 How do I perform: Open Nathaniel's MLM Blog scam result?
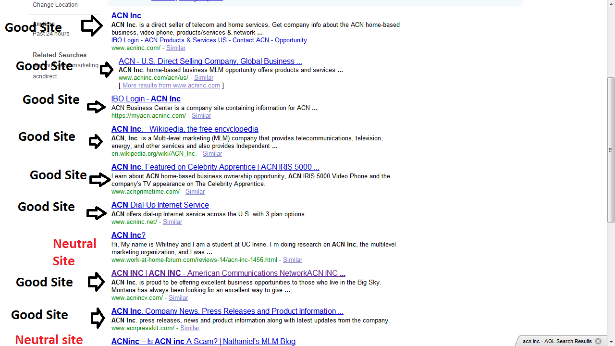click(203, 341)
